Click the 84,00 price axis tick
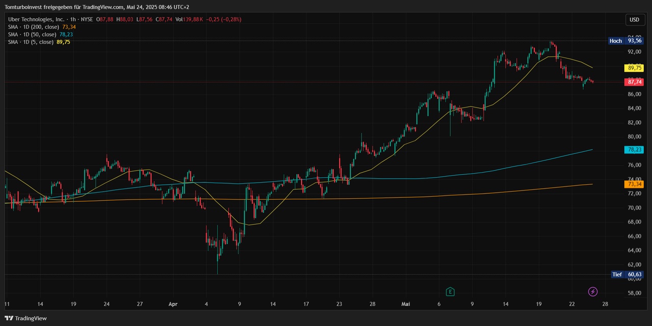The height and width of the screenshot is (326, 652). [x=634, y=108]
